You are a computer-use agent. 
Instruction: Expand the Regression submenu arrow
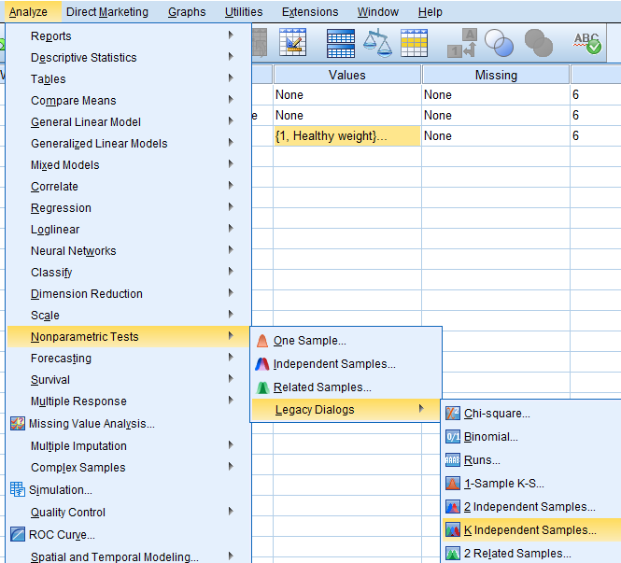pos(231,207)
